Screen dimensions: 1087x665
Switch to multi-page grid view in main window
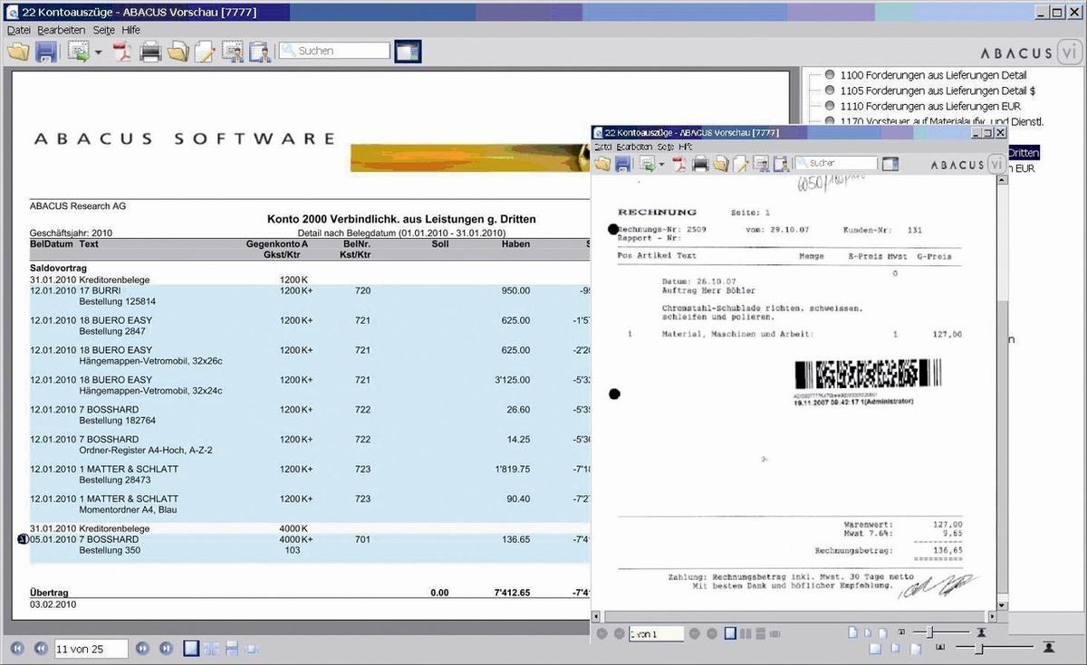click(x=211, y=648)
